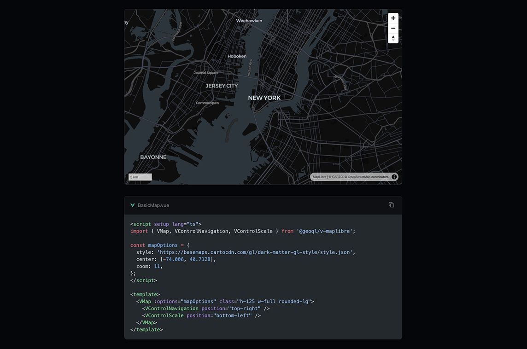Click the basemap style URL in code
This screenshot has height=349, width=527.
(255, 252)
